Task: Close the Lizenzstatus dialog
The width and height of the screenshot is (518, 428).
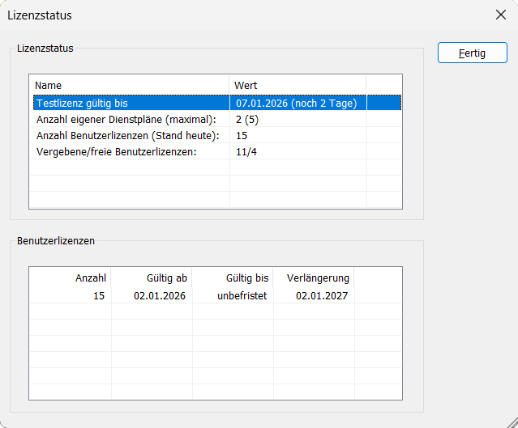Action: [501, 15]
